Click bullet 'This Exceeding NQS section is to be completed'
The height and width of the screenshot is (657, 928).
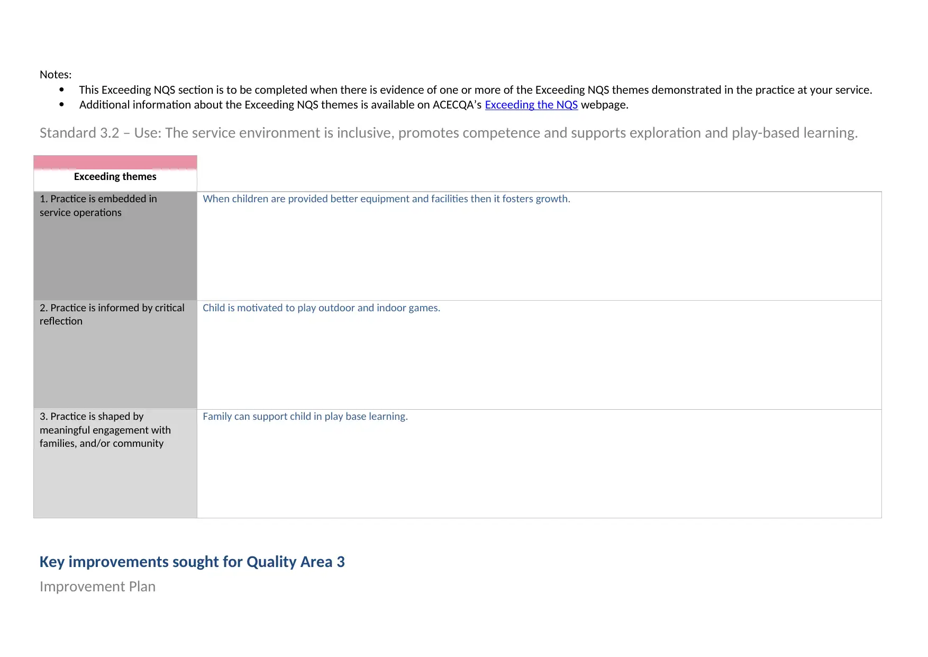click(476, 90)
